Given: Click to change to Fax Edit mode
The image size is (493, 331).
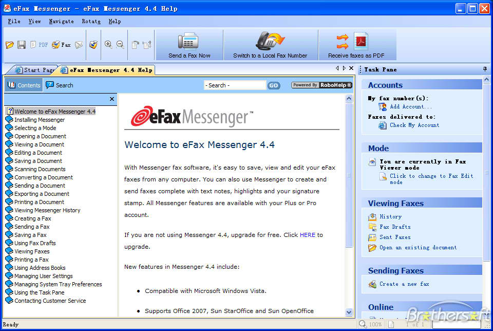Looking at the screenshot, I should click(431, 179).
